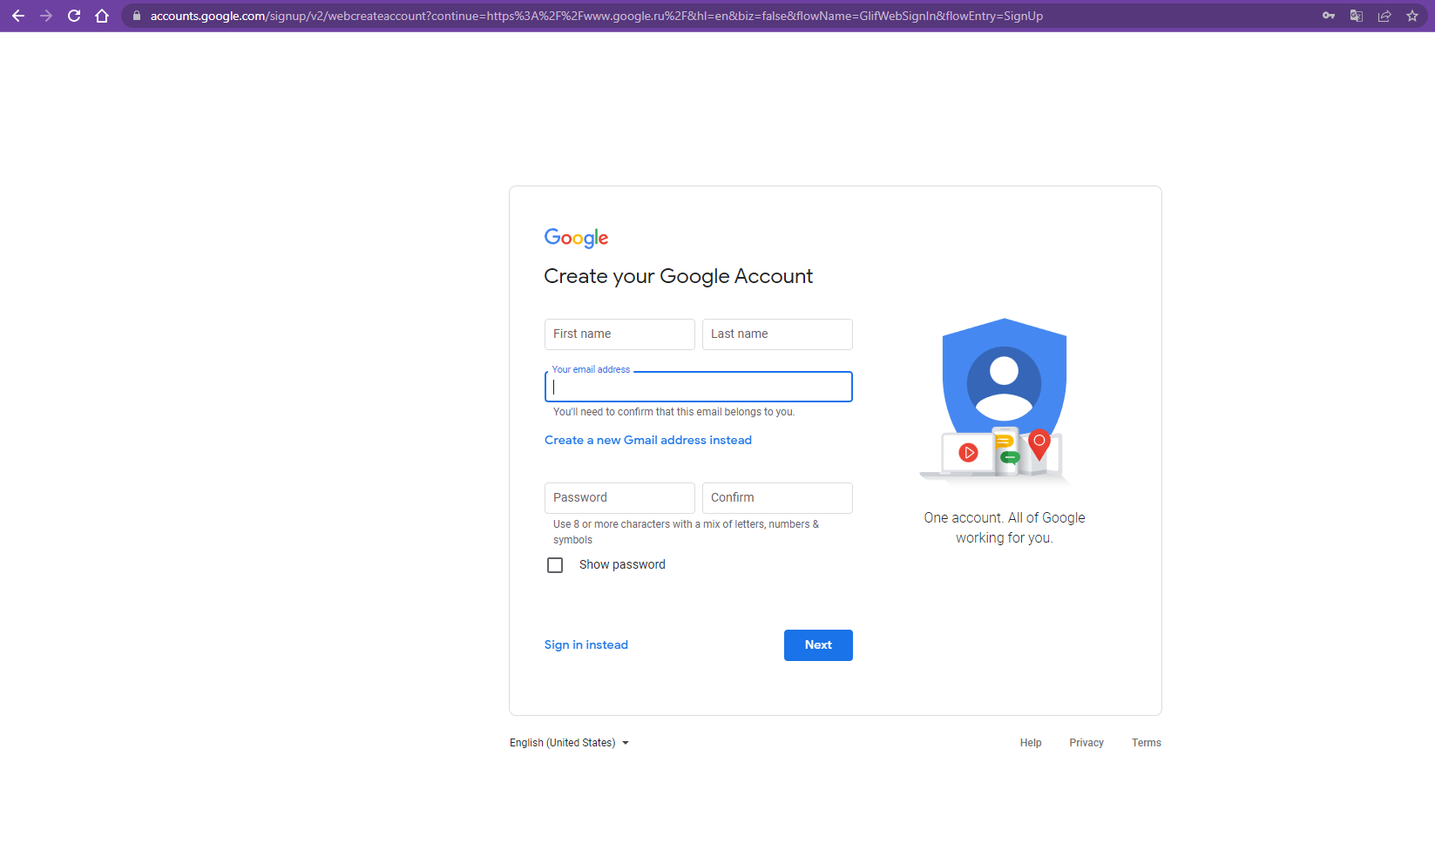Open English (United States) language dropdown
1435x850 pixels.
point(569,743)
